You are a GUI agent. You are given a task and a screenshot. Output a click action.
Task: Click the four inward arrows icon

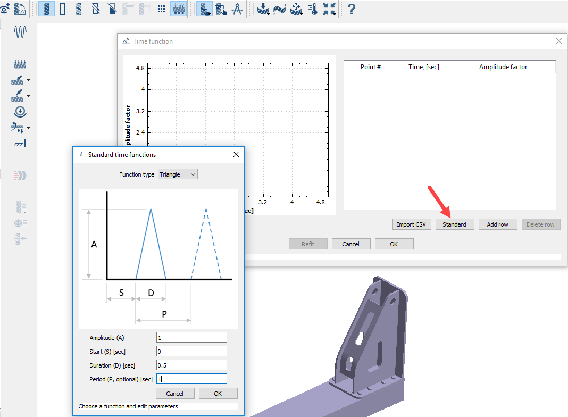click(329, 9)
